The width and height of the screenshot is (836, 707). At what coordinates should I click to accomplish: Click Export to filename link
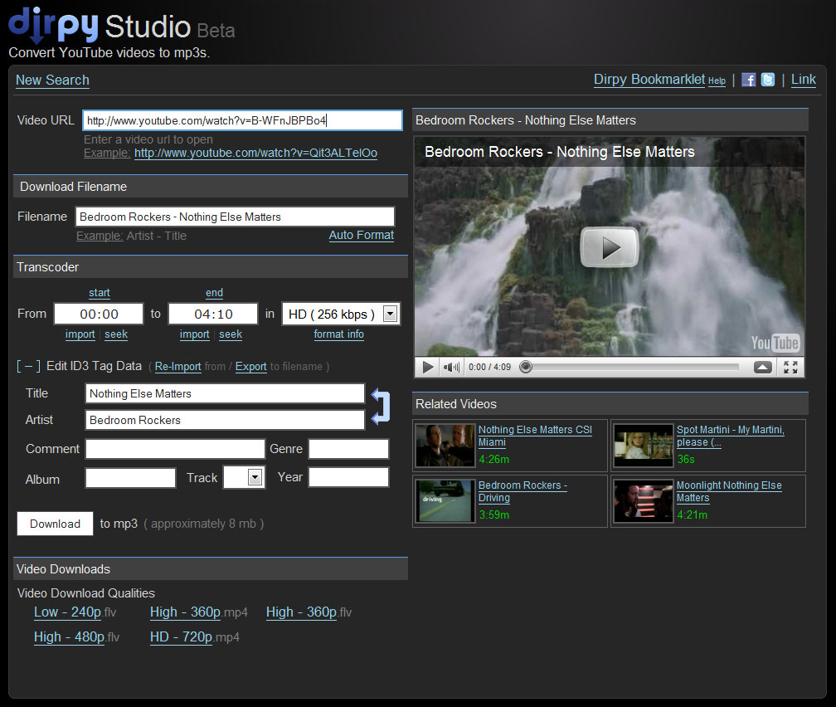click(250, 367)
